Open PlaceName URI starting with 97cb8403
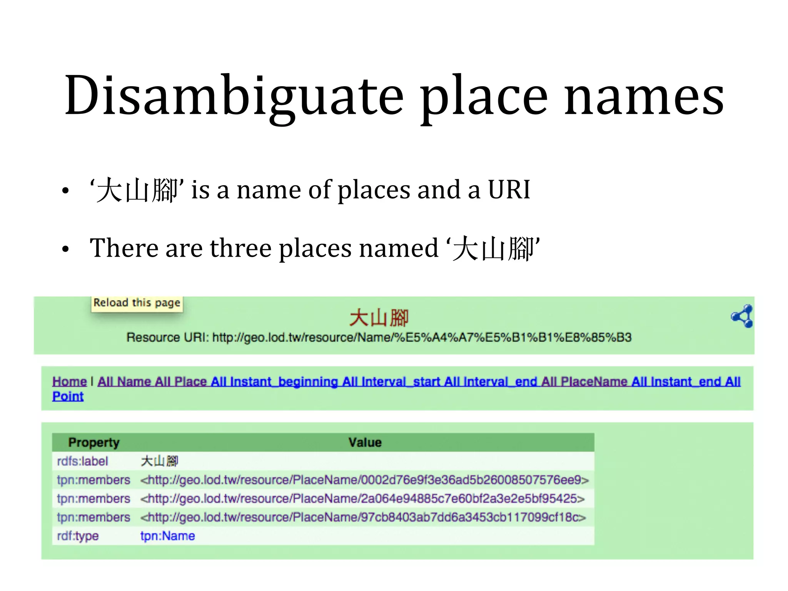This screenshot has width=788, height=591. [363, 517]
